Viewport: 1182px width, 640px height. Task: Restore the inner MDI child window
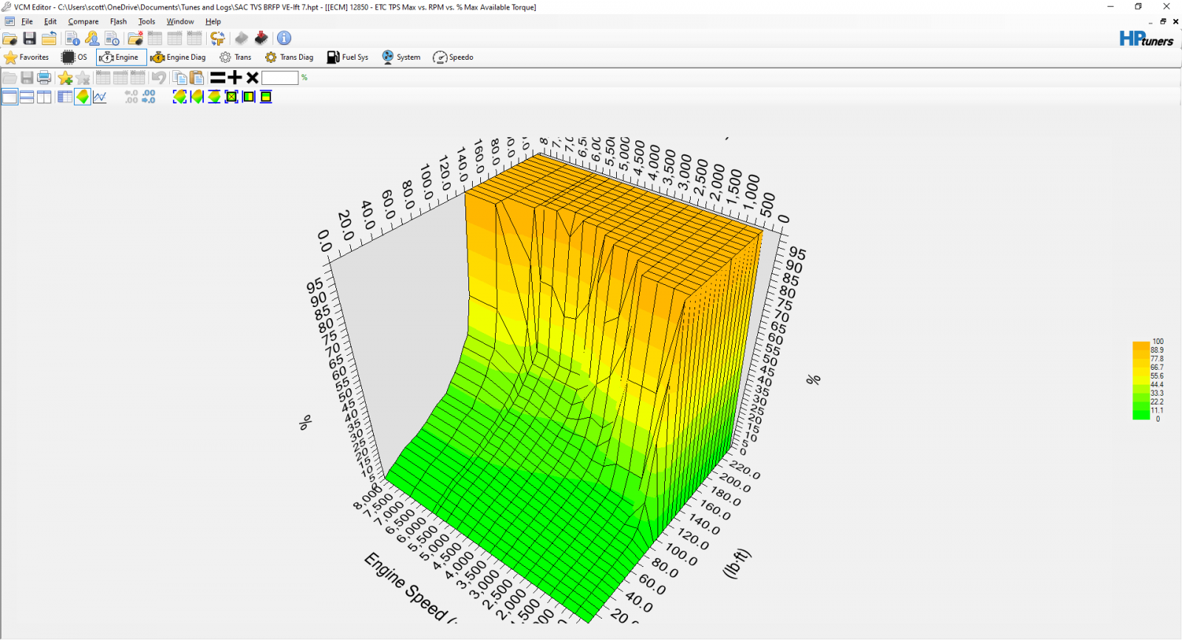tap(1163, 21)
